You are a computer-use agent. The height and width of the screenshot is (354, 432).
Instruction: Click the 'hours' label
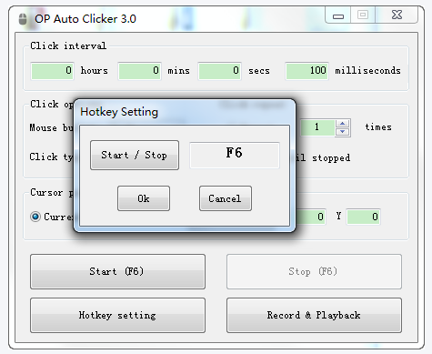click(x=95, y=71)
